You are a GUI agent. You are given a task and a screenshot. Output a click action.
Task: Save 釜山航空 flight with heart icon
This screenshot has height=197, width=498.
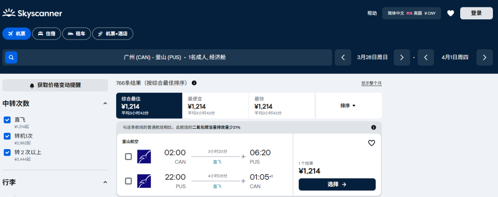[372, 143]
